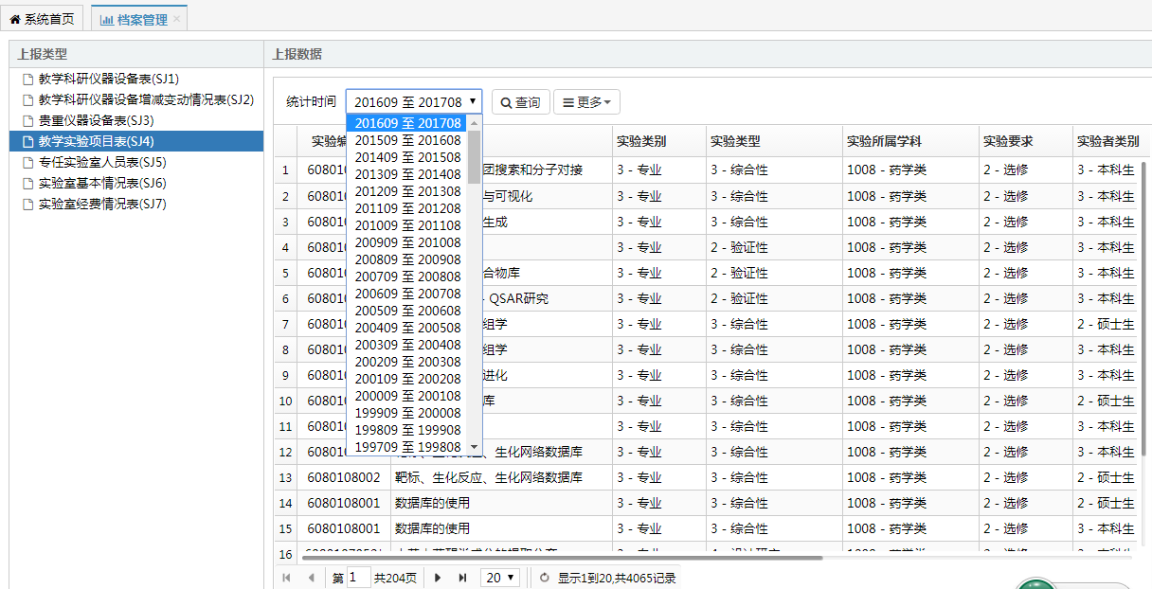Refresh the data grid
The image size is (1152, 589).
click(544, 577)
